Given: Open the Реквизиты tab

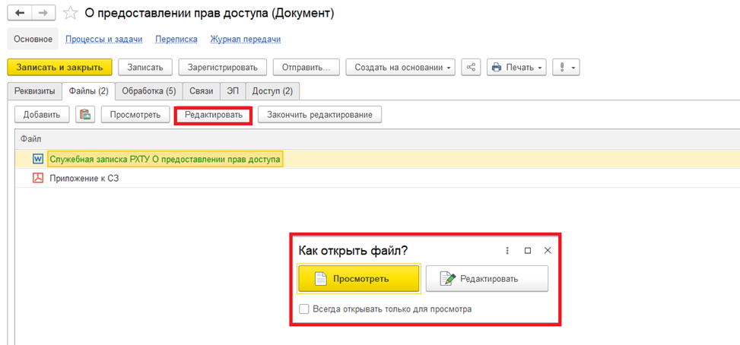Looking at the screenshot, I should (x=34, y=91).
